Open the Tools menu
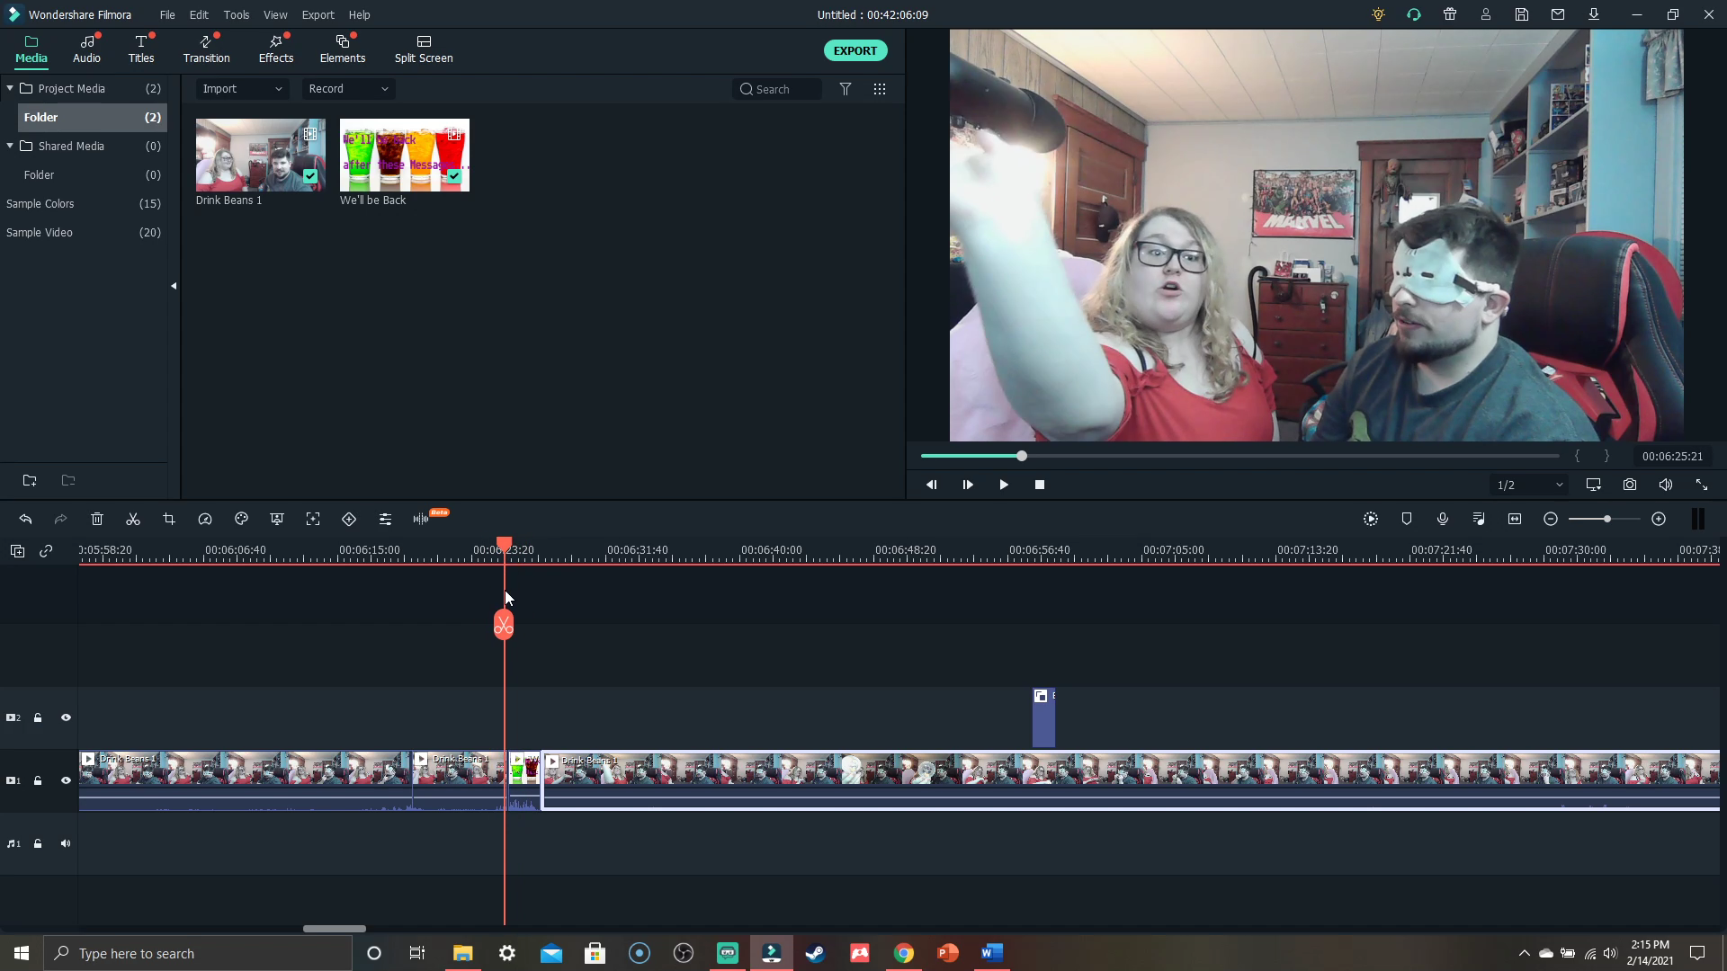 tap(237, 14)
